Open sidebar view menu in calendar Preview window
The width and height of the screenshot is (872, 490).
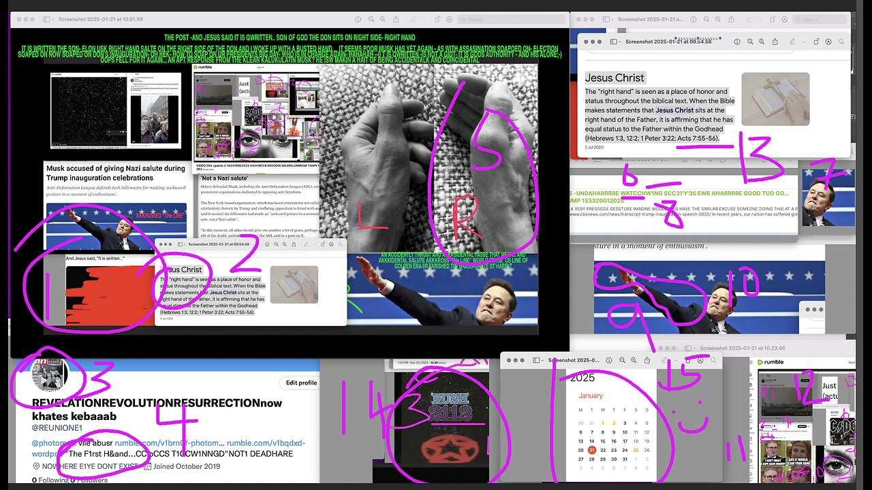tap(537, 360)
